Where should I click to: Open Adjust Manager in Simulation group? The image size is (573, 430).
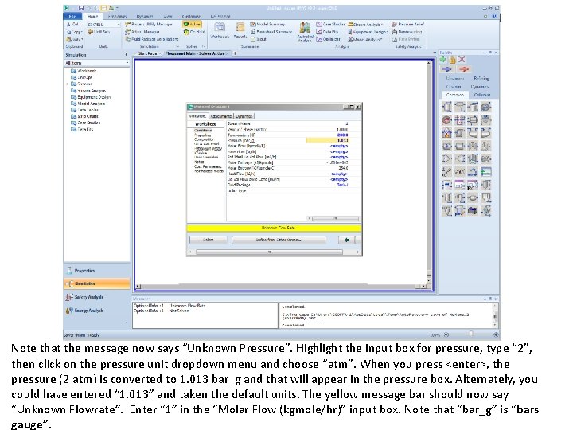pos(142,32)
